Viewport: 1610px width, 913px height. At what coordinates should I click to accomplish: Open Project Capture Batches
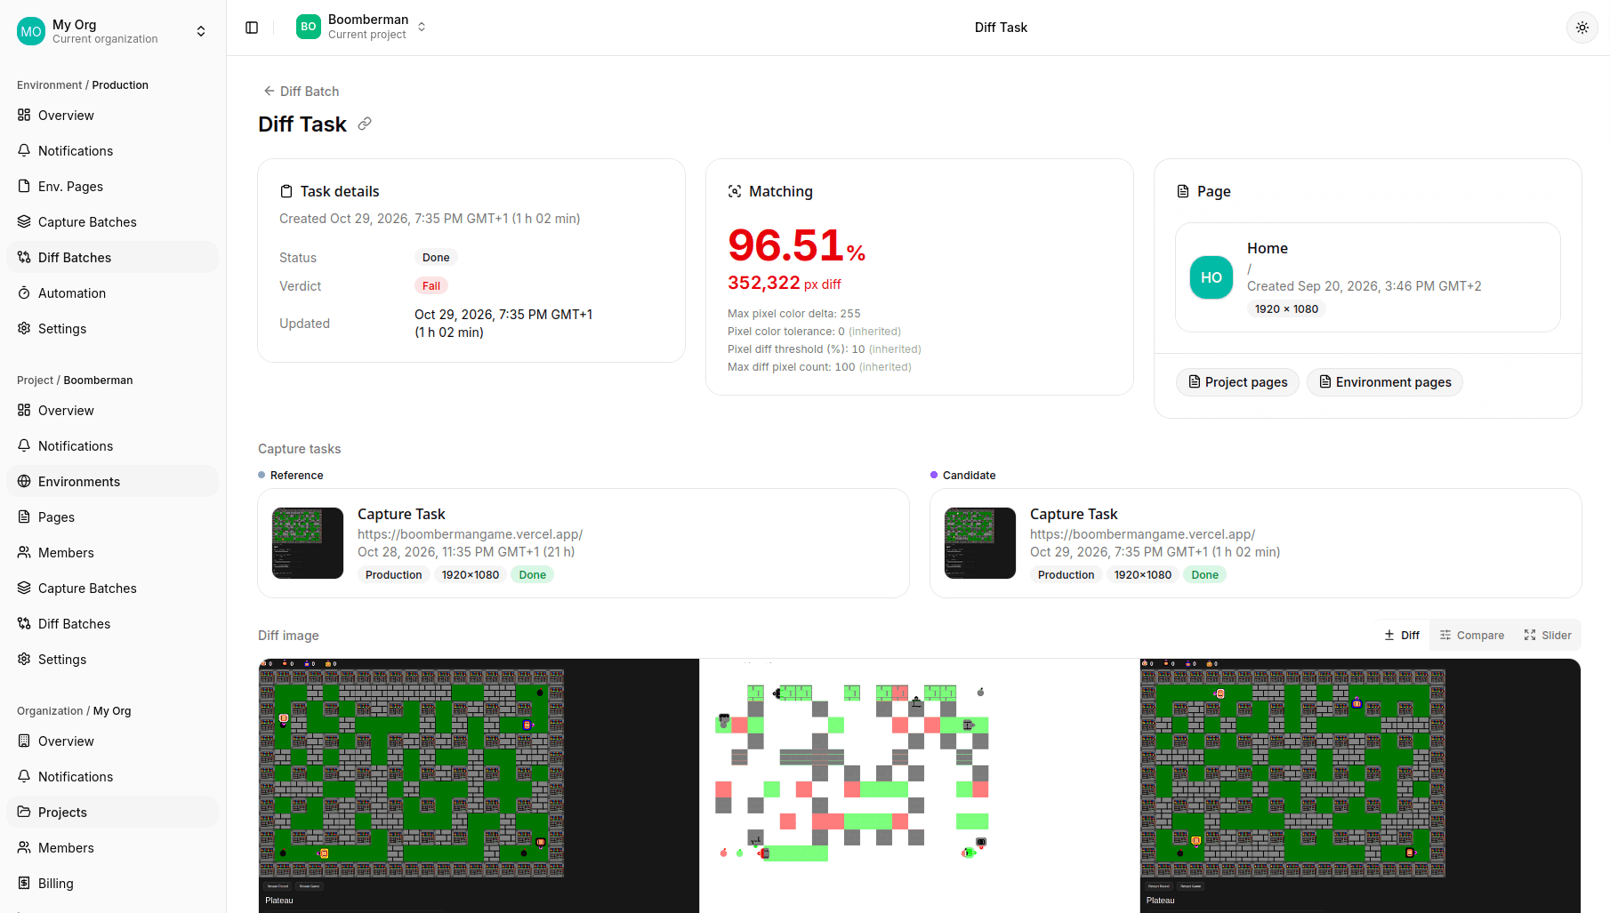pos(113,589)
